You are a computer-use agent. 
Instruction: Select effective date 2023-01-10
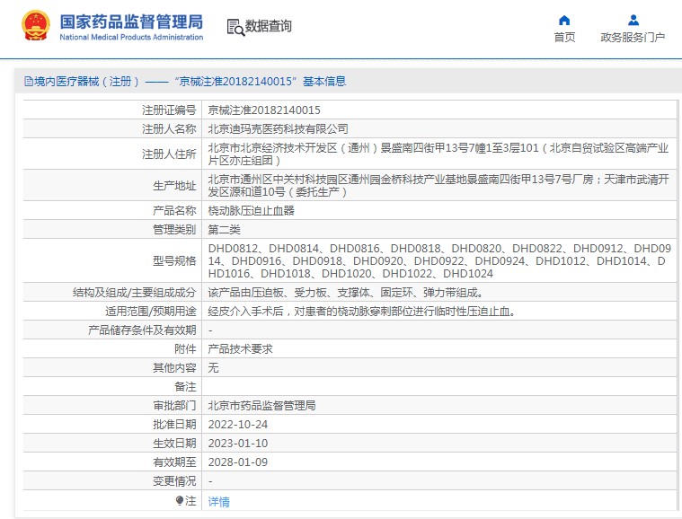(238, 444)
